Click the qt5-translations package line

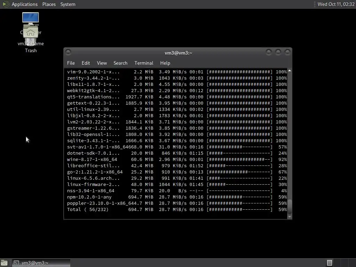pos(177,97)
